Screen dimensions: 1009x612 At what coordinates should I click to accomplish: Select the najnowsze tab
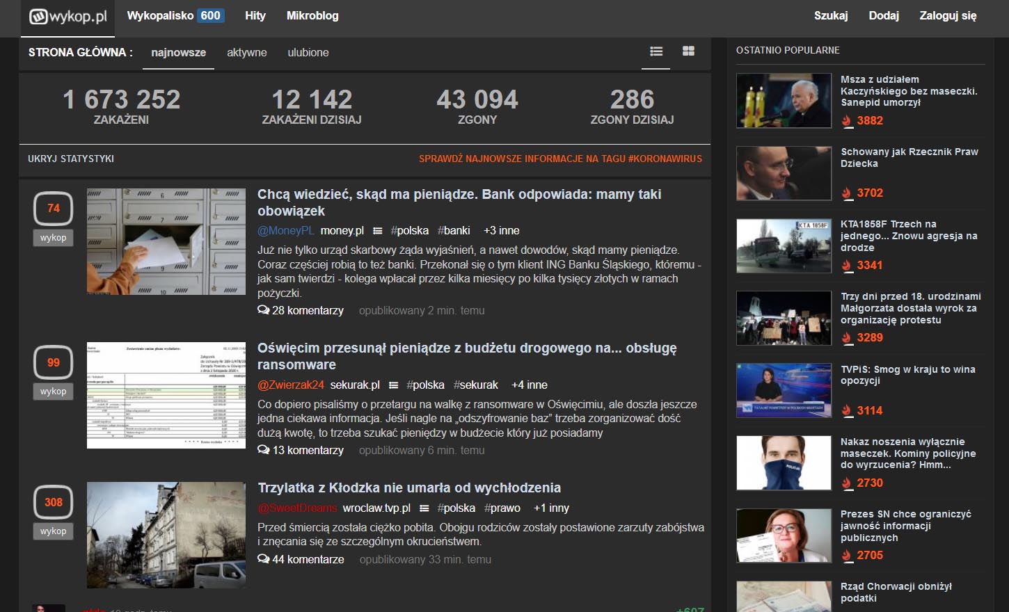178,53
